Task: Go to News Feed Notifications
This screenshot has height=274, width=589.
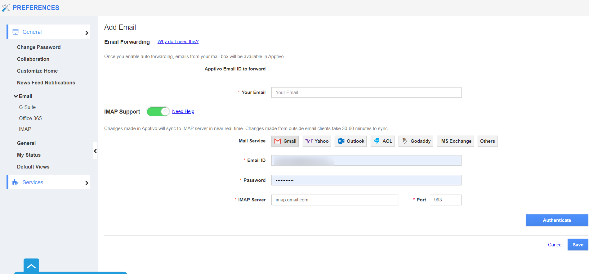Action: pyautogui.click(x=46, y=83)
